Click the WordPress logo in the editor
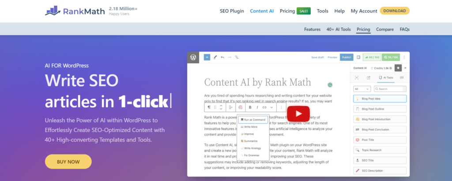 coord(193,57)
